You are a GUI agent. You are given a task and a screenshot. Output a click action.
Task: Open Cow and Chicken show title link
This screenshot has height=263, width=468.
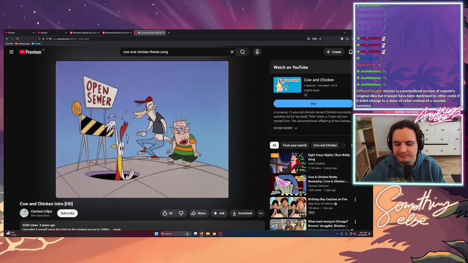coord(319,80)
